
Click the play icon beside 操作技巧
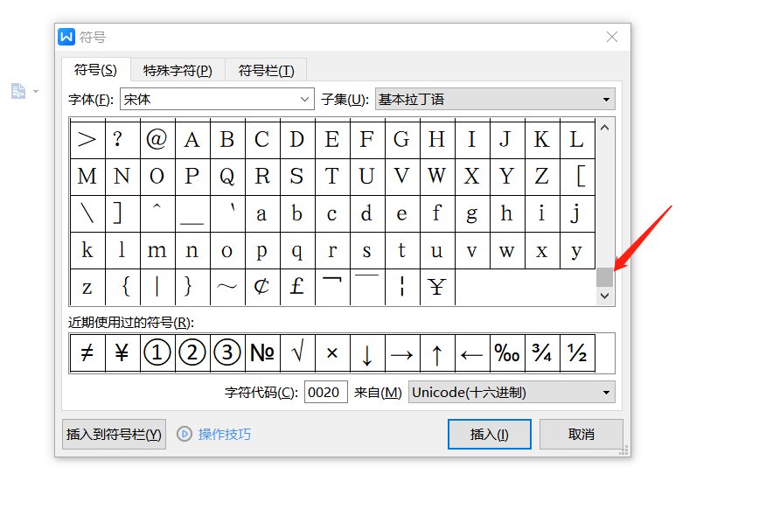pos(185,434)
